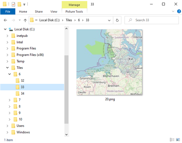Viewport: 182px width, 143px height.
Task: Select the 20.png map thumbnail
Action: (x=110, y=62)
